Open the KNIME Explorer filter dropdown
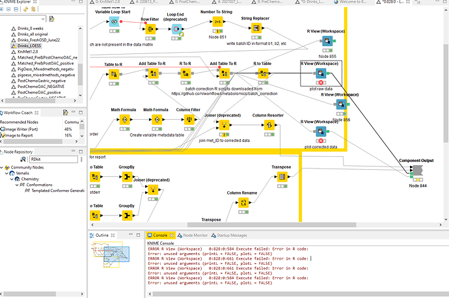This screenshot has width=449, height=298. click(x=43, y=19)
